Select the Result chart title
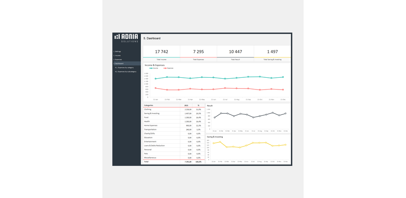The width and height of the screenshot is (406, 198). pyautogui.click(x=210, y=106)
